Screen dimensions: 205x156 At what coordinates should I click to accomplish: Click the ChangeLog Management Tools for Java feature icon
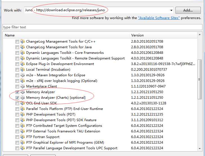click(x=22, y=47)
